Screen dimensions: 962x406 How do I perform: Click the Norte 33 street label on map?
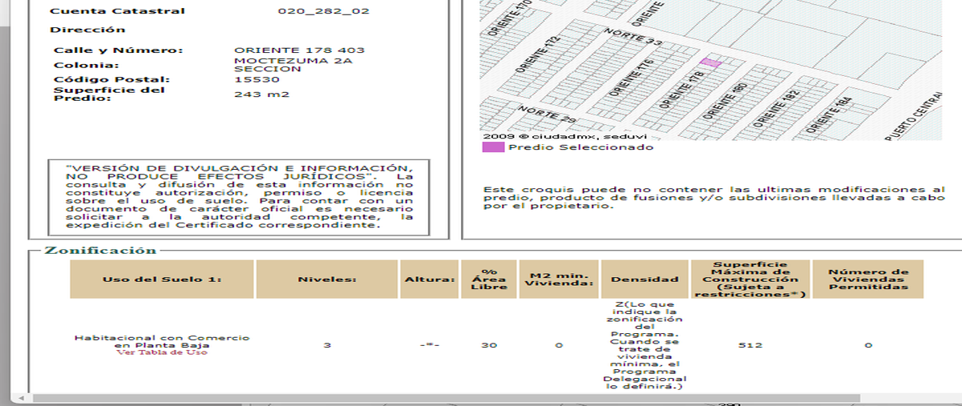point(634,37)
